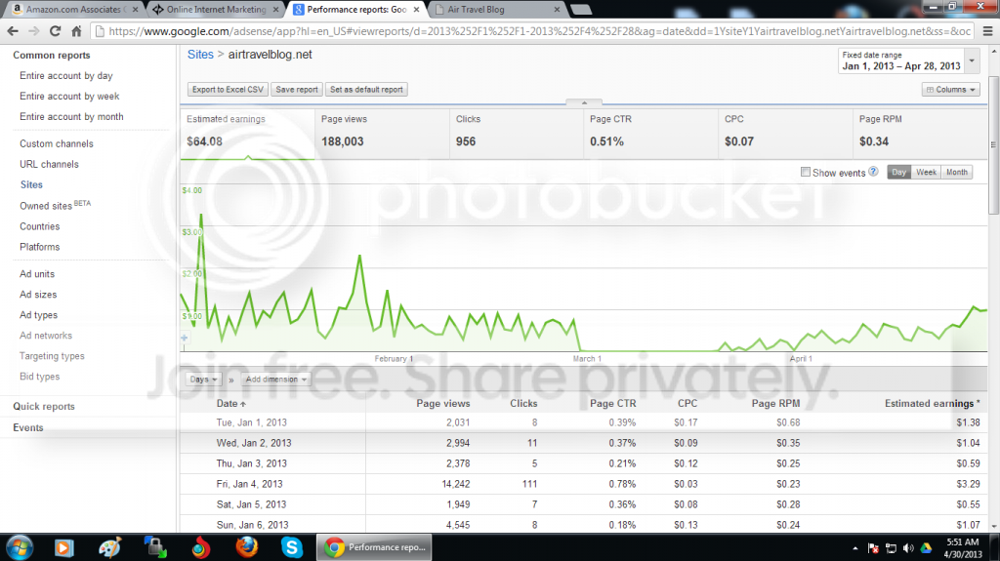Collapse the chart panel arrow
The image size is (1000, 561).
584,102
